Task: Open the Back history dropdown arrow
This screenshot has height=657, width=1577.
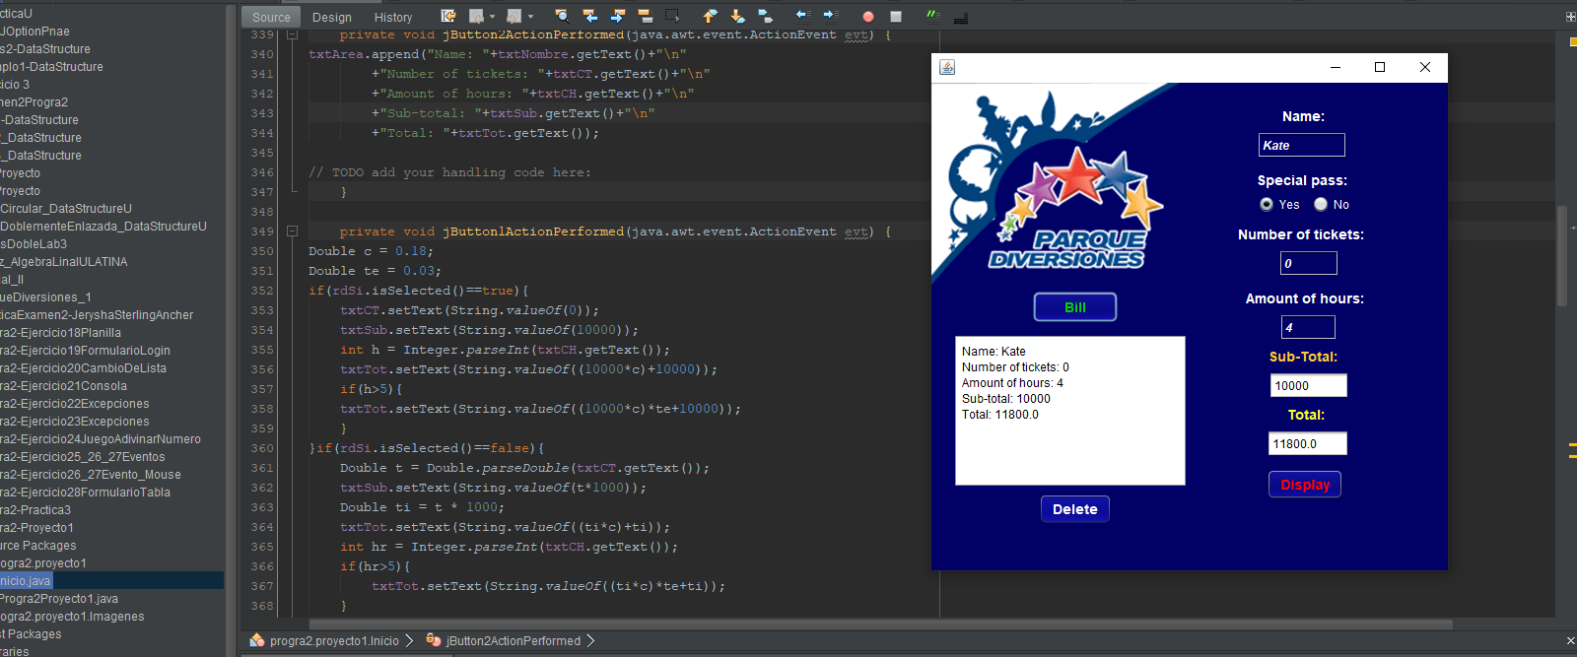Action: coord(492,17)
